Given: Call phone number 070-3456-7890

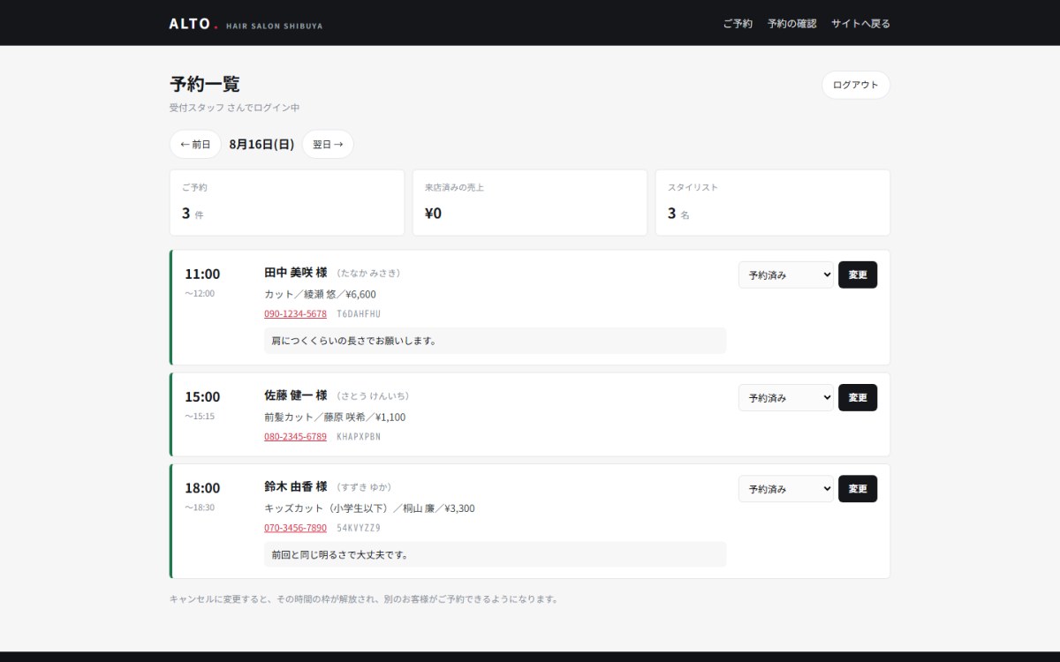Looking at the screenshot, I should pyautogui.click(x=295, y=528).
